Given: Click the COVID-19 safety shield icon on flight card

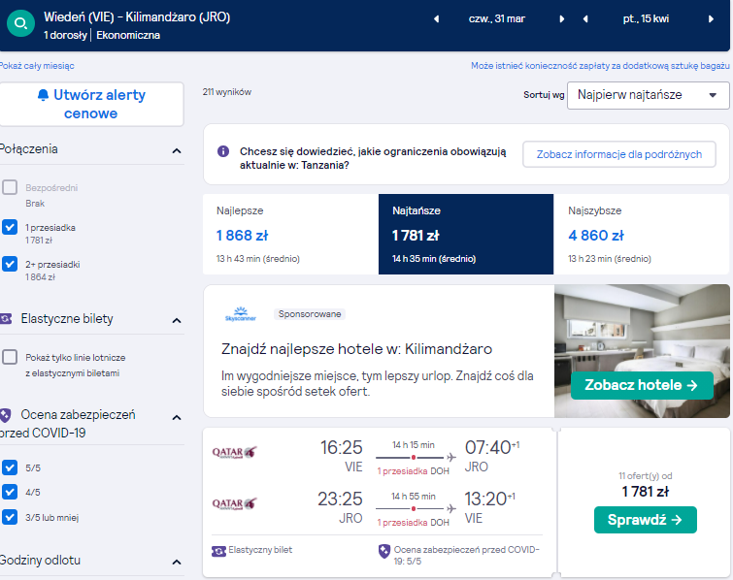Looking at the screenshot, I should pos(383,551).
